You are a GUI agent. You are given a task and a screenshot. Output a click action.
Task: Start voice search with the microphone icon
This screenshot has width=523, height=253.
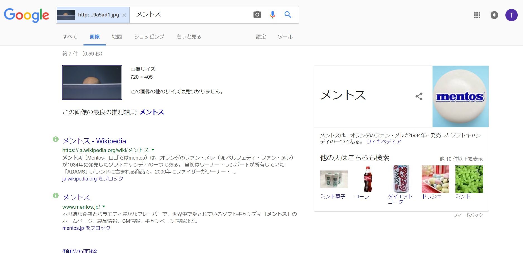273,15
